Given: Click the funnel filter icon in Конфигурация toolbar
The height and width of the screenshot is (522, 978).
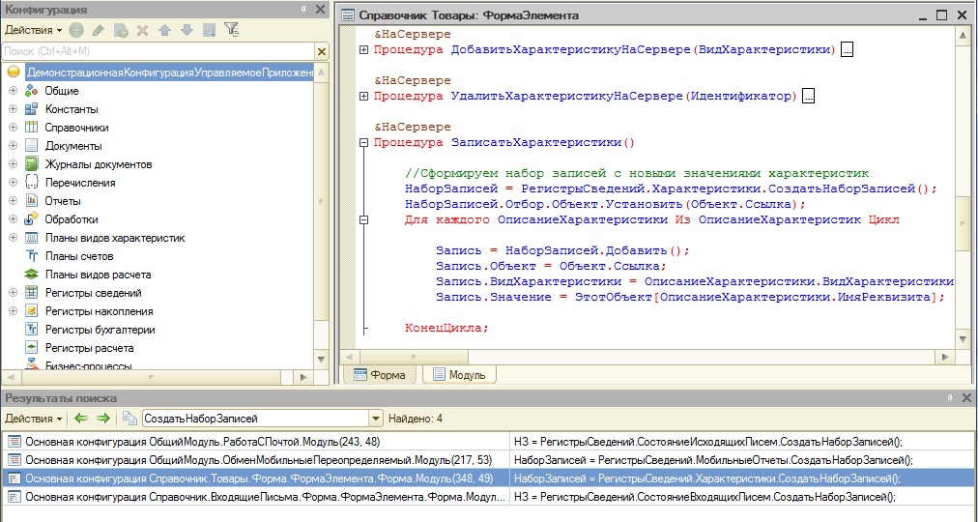Looking at the screenshot, I should pyautogui.click(x=231, y=30).
